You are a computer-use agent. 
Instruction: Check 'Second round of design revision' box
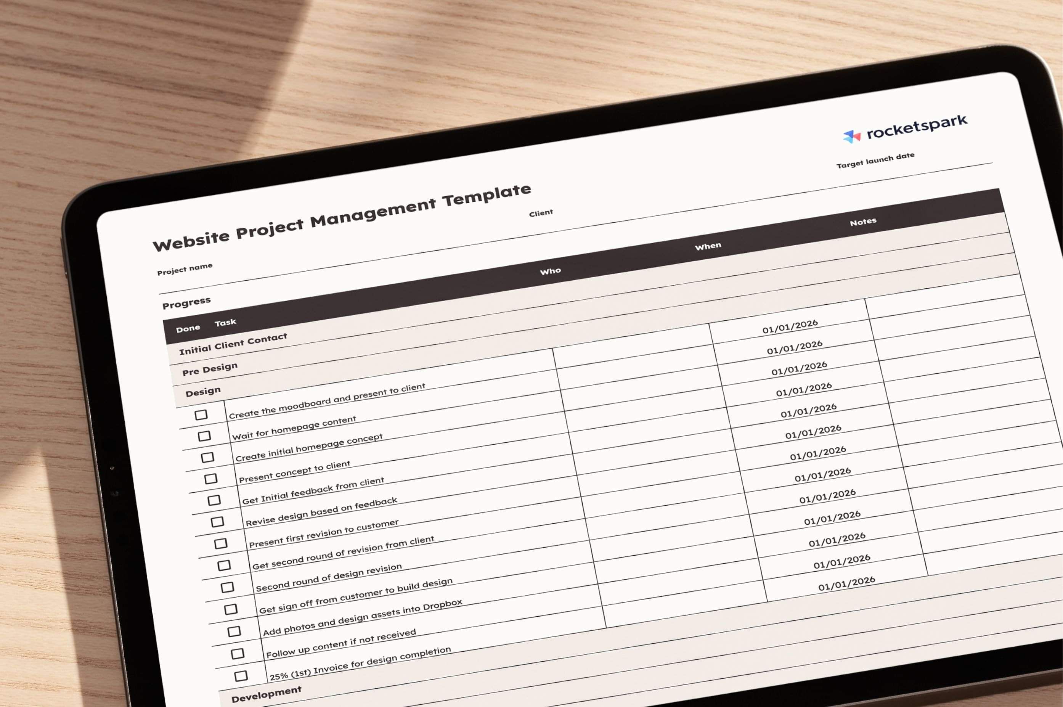click(227, 587)
